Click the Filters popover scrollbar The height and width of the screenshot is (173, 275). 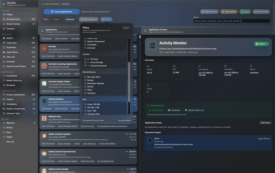pos(129,82)
